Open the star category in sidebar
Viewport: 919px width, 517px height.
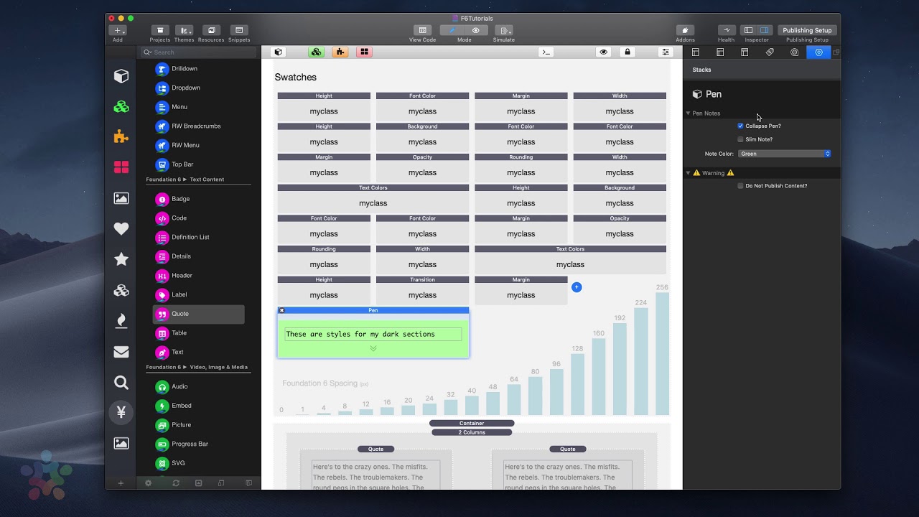(x=121, y=259)
